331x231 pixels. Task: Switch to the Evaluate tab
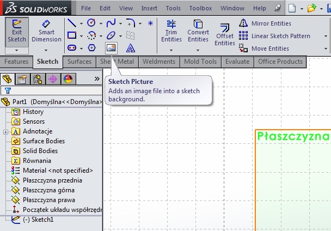click(x=237, y=62)
